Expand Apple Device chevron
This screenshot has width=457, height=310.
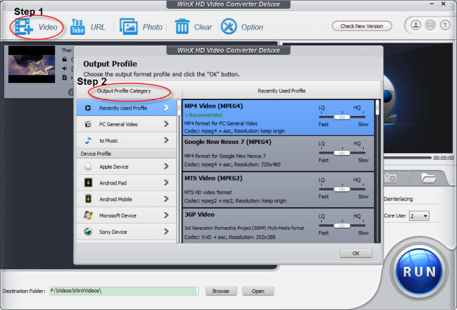pyautogui.click(x=166, y=167)
